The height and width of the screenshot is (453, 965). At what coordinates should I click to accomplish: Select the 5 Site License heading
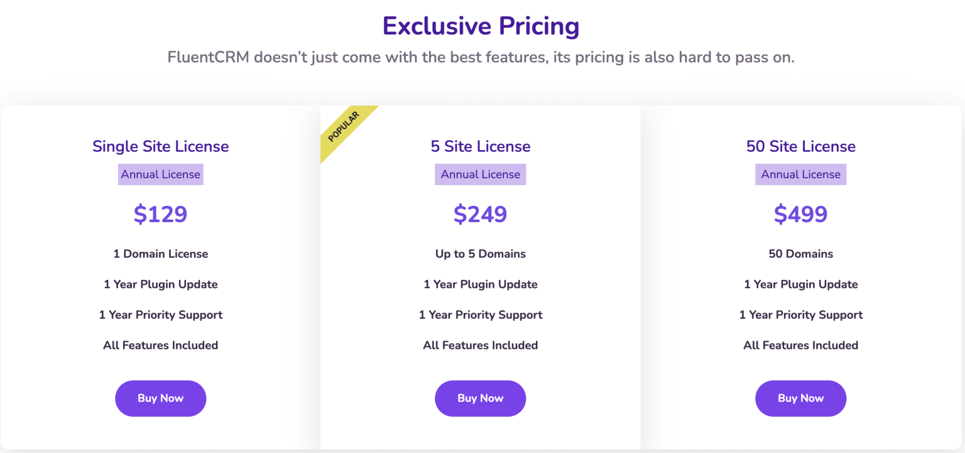click(x=480, y=146)
